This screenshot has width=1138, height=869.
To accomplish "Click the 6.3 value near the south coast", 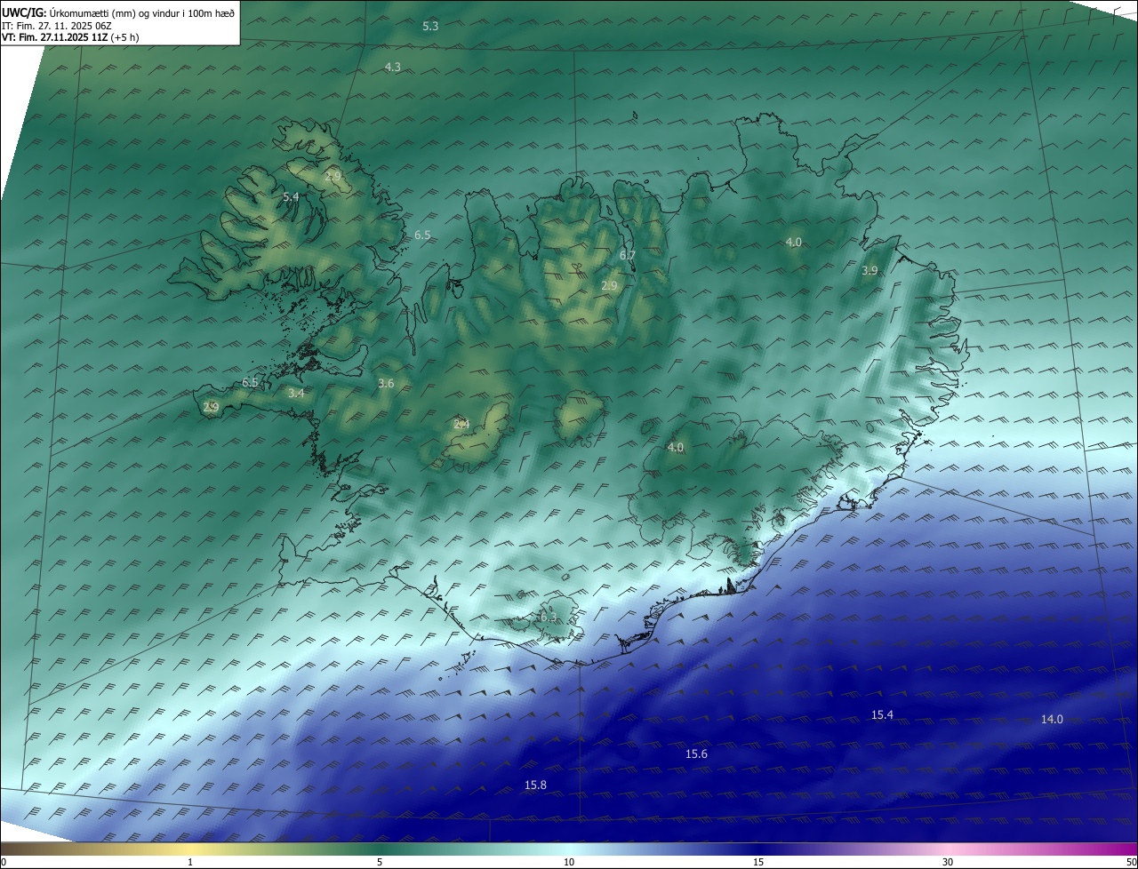I will pos(549,618).
